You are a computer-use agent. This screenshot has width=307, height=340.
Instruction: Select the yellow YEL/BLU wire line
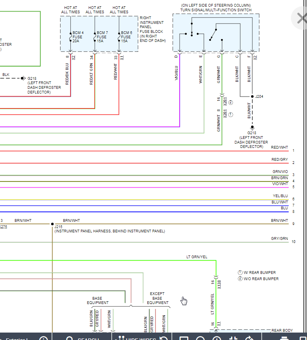156,200
